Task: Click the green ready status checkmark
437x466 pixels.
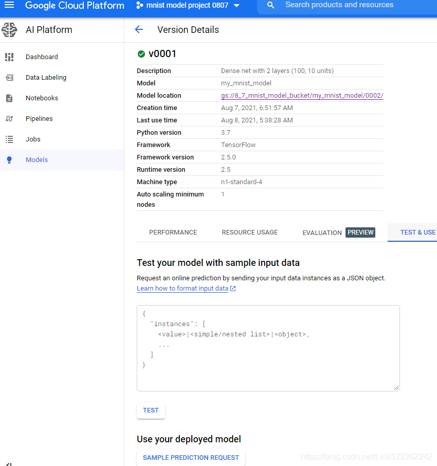Action: click(x=141, y=54)
